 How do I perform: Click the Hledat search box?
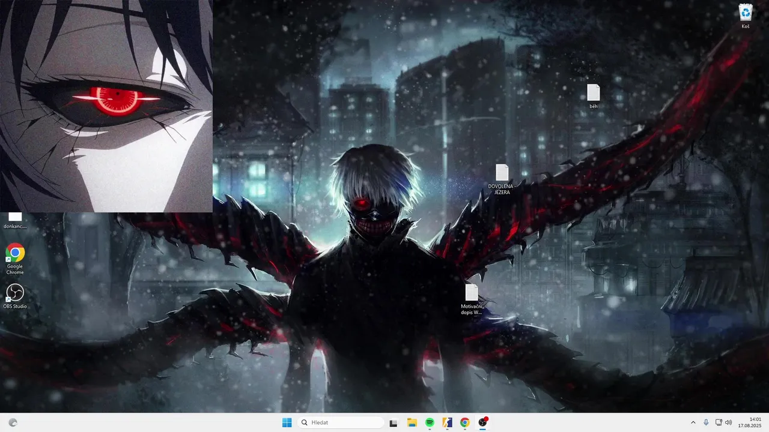(341, 422)
